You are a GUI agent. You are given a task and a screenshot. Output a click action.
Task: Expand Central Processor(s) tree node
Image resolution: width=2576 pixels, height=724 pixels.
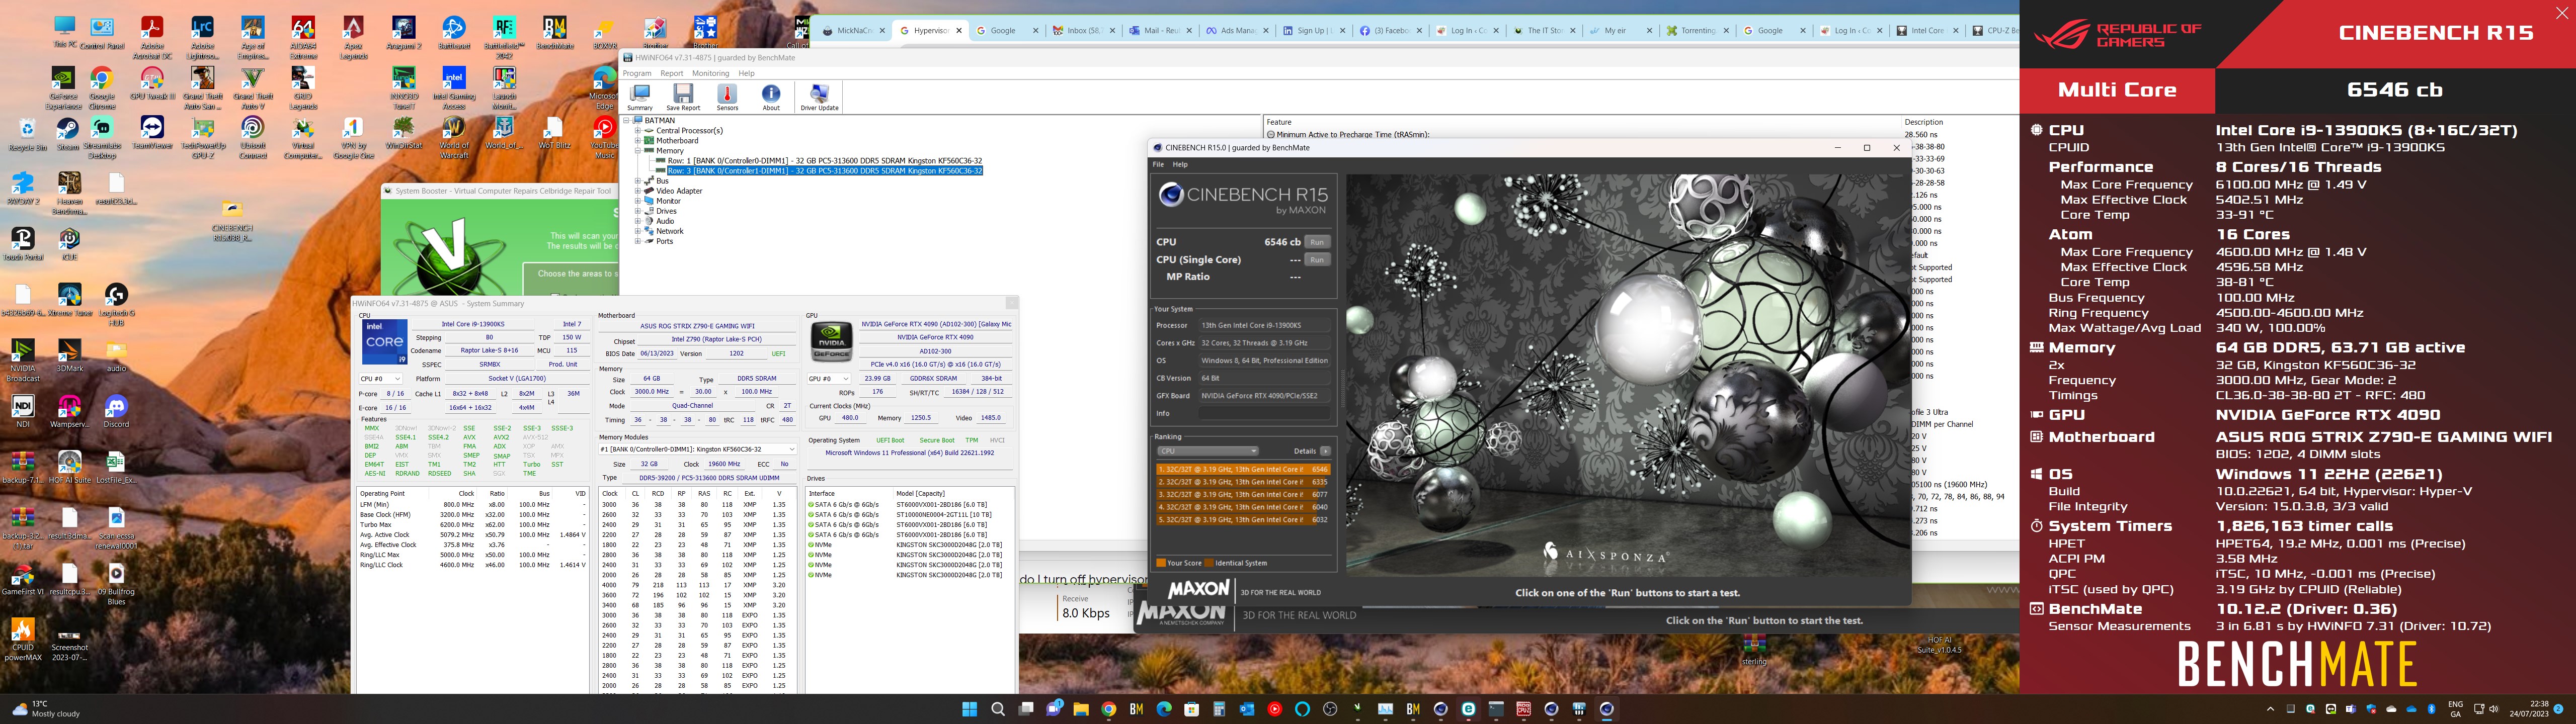[638, 131]
